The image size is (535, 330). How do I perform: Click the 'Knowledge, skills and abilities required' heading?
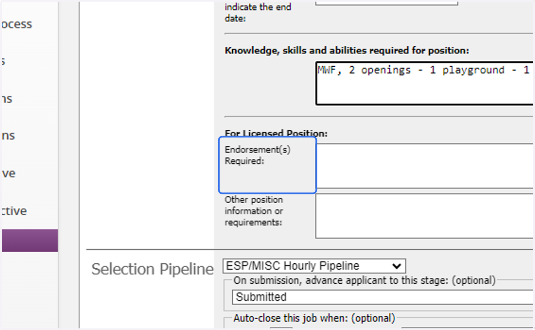(x=347, y=51)
